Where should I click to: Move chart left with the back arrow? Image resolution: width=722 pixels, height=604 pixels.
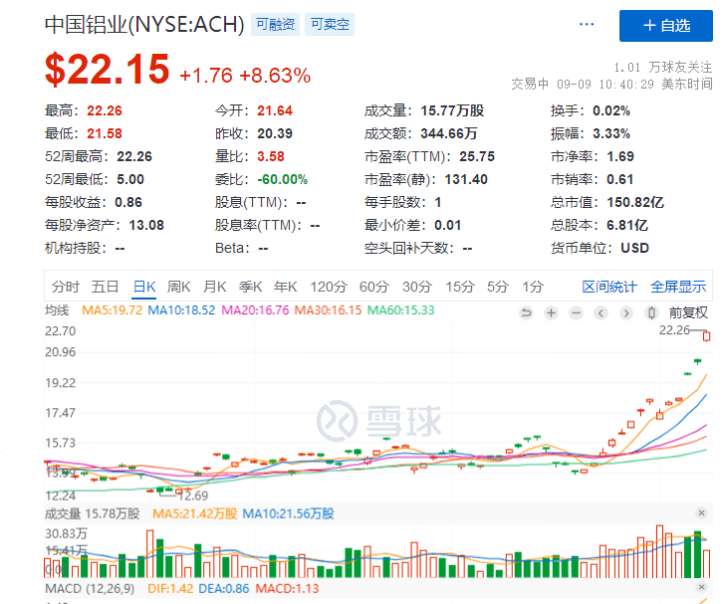(601, 313)
